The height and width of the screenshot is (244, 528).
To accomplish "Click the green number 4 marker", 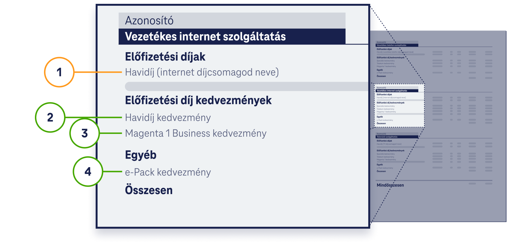I will (88, 172).
